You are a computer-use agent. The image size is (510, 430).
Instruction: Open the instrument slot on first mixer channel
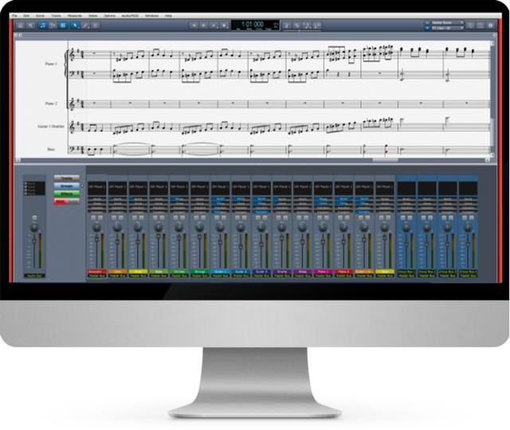click(96, 186)
